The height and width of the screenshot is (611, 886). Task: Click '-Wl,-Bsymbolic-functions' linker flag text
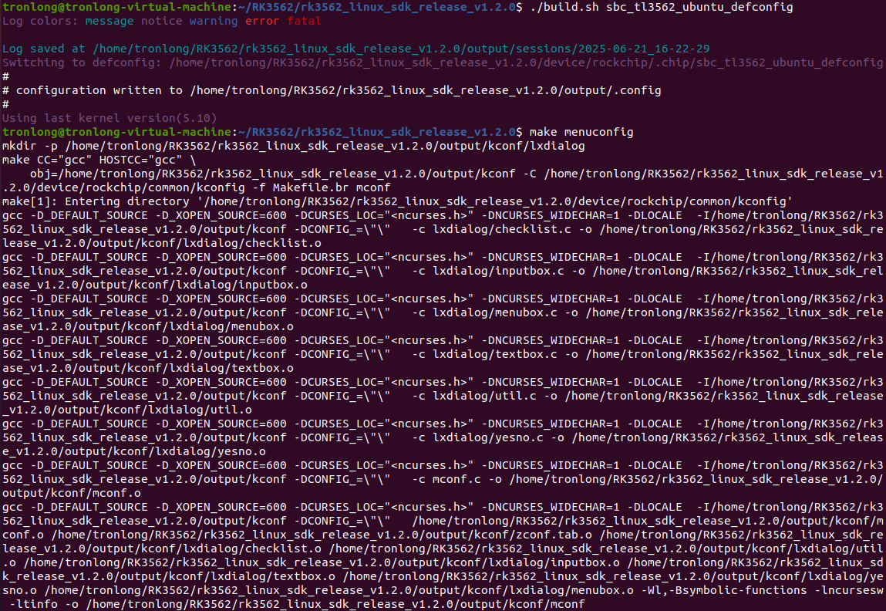(724, 590)
